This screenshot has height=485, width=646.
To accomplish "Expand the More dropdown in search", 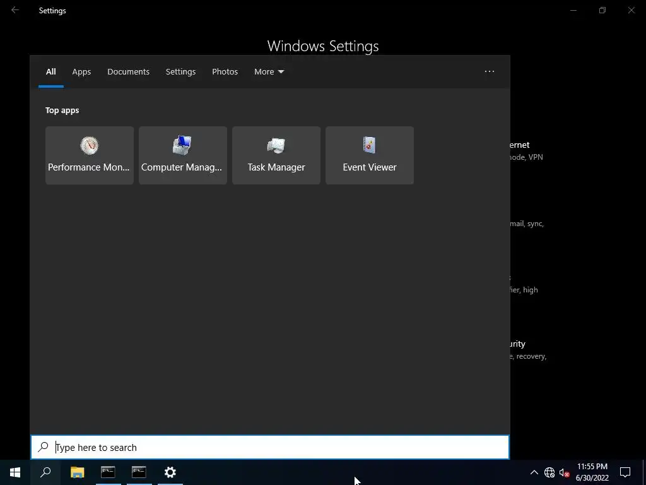I will (269, 72).
